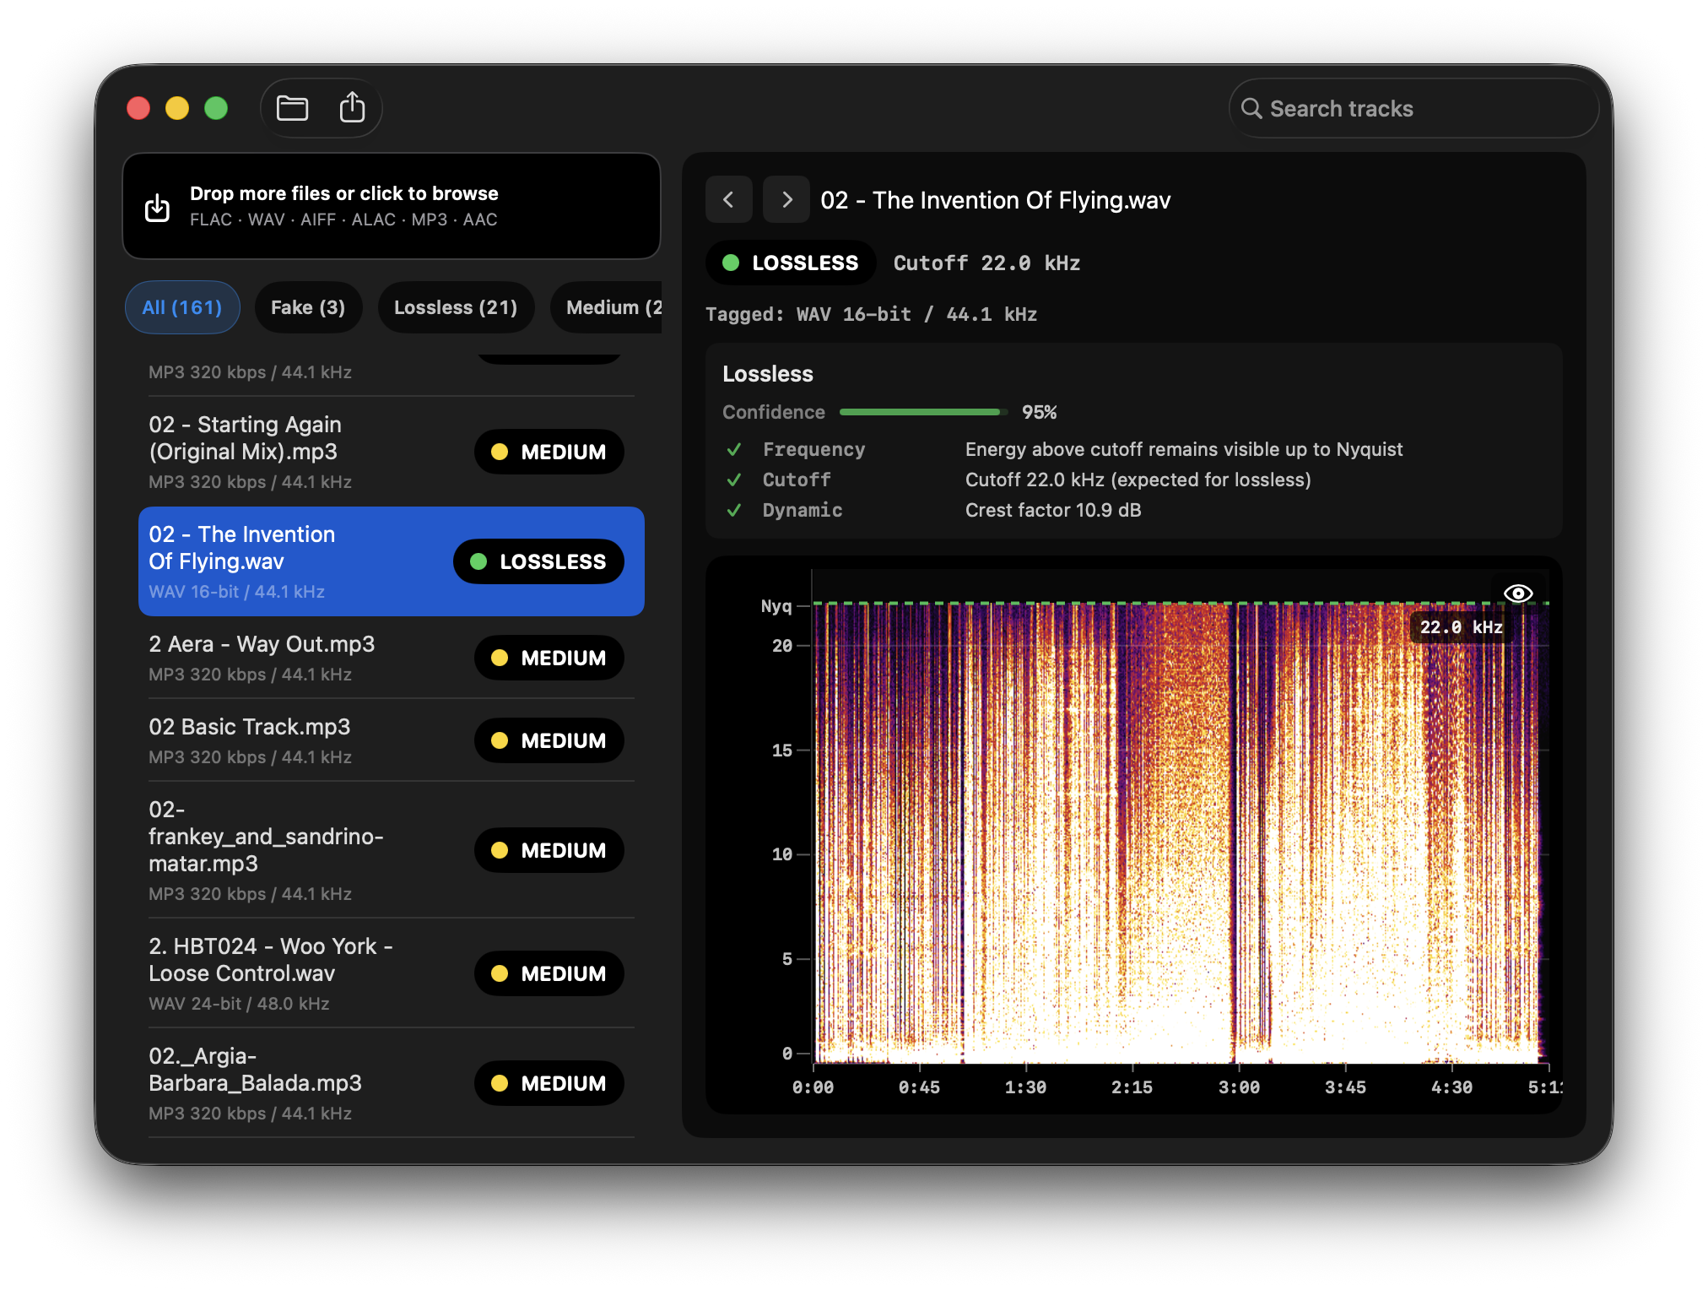This screenshot has height=1290, width=1708.
Task: Select 02 - The Invention Of Flying.wav row
Action: pos(392,561)
